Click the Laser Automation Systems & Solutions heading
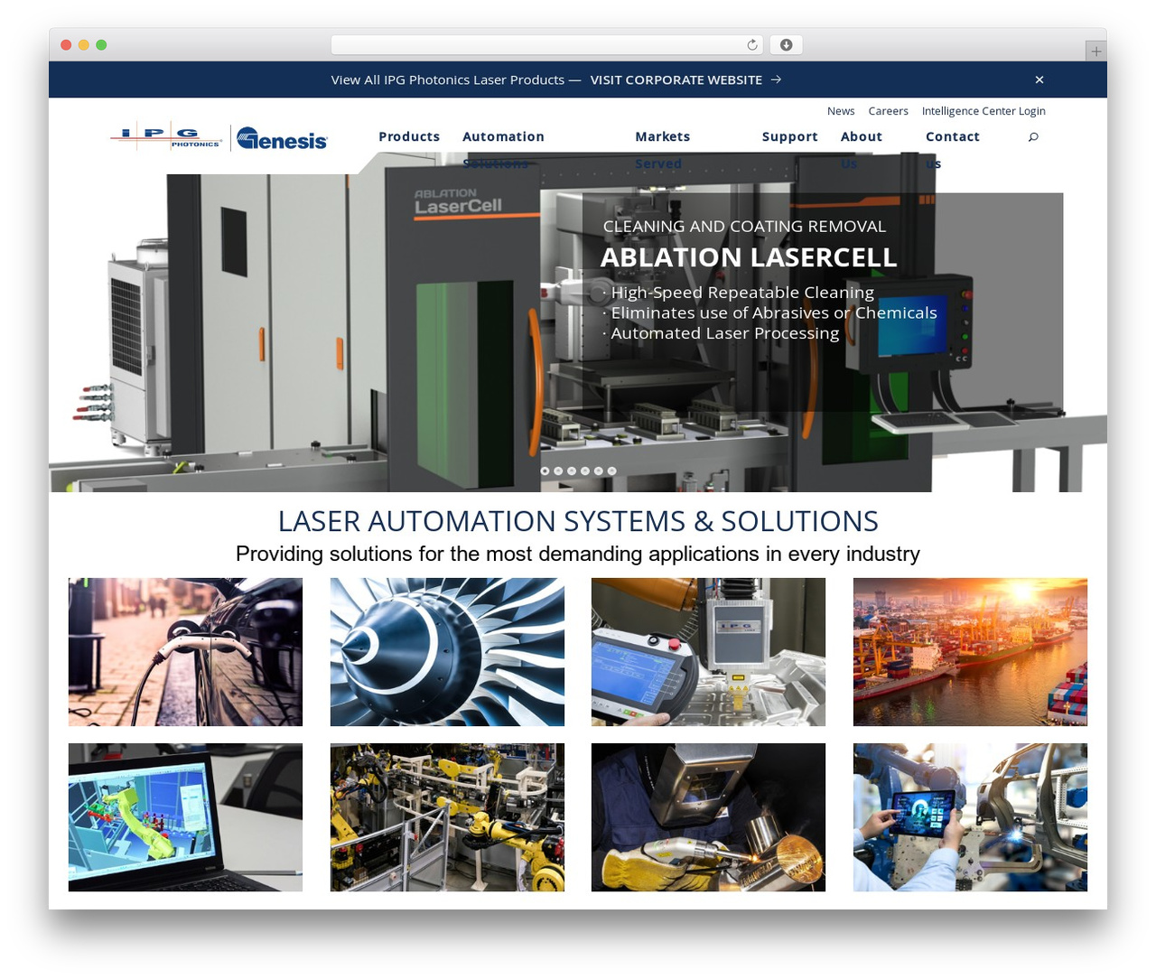This screenshot has height=979, width=1156. point(578,521)
